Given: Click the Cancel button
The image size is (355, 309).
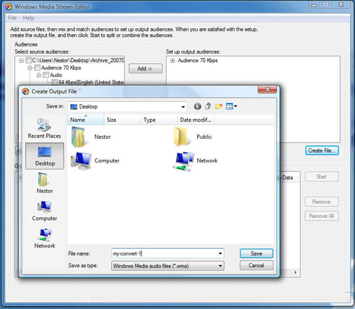Looking at the screenshot, I should [x=256, y=265].
